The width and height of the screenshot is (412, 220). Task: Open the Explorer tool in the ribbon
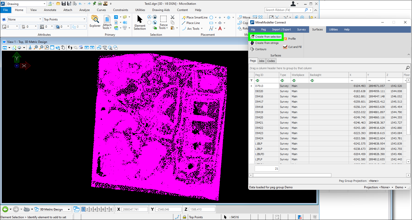point(95,21)
